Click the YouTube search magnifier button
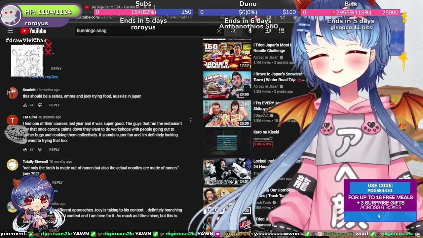 [x=233, y=31]
